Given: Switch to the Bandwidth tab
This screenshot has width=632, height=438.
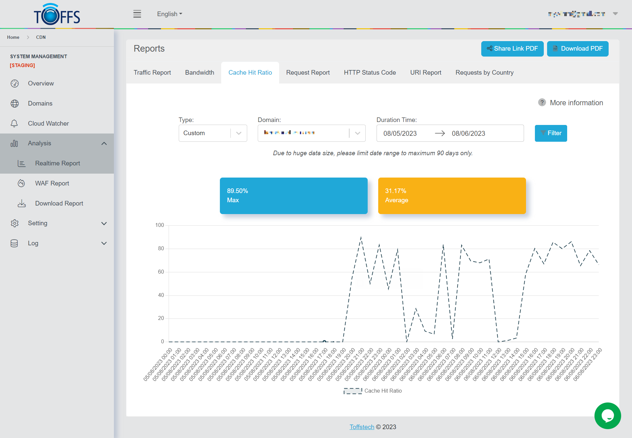Looking at the screenshot, I should [199, 72].
